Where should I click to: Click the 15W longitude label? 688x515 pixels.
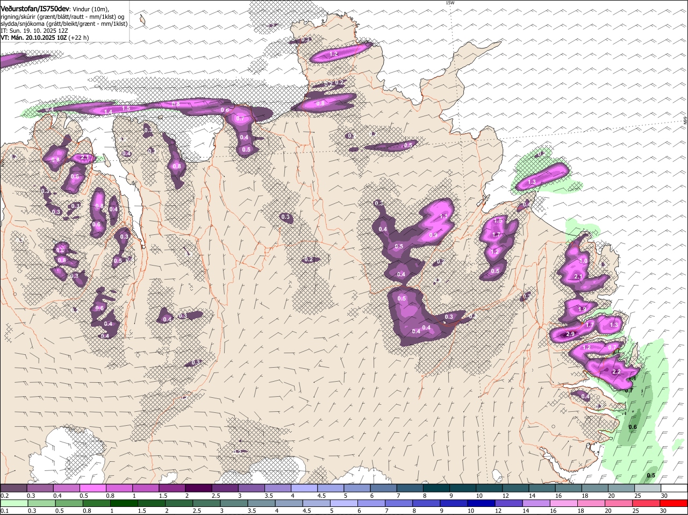tap(450, 3)
